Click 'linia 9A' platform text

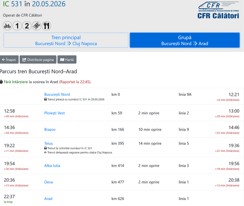tap(185, 95)
